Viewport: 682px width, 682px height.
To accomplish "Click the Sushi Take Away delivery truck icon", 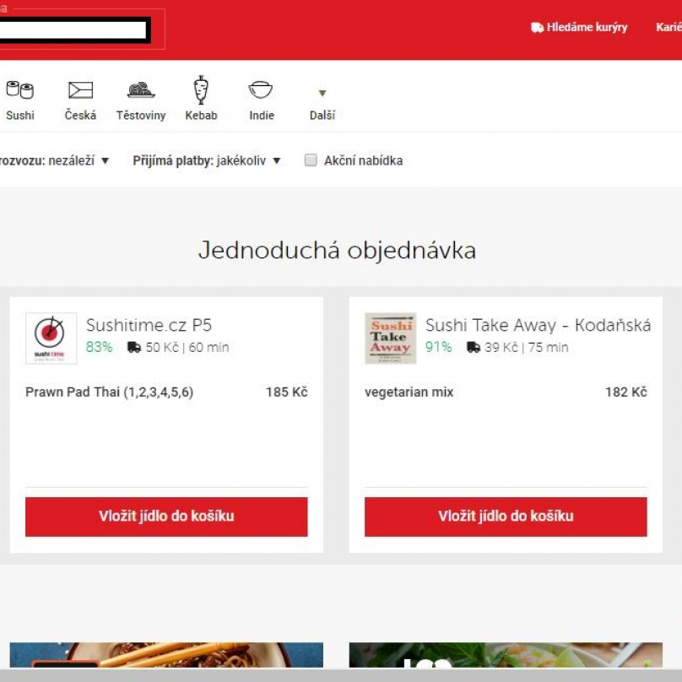I will (474, 347).
